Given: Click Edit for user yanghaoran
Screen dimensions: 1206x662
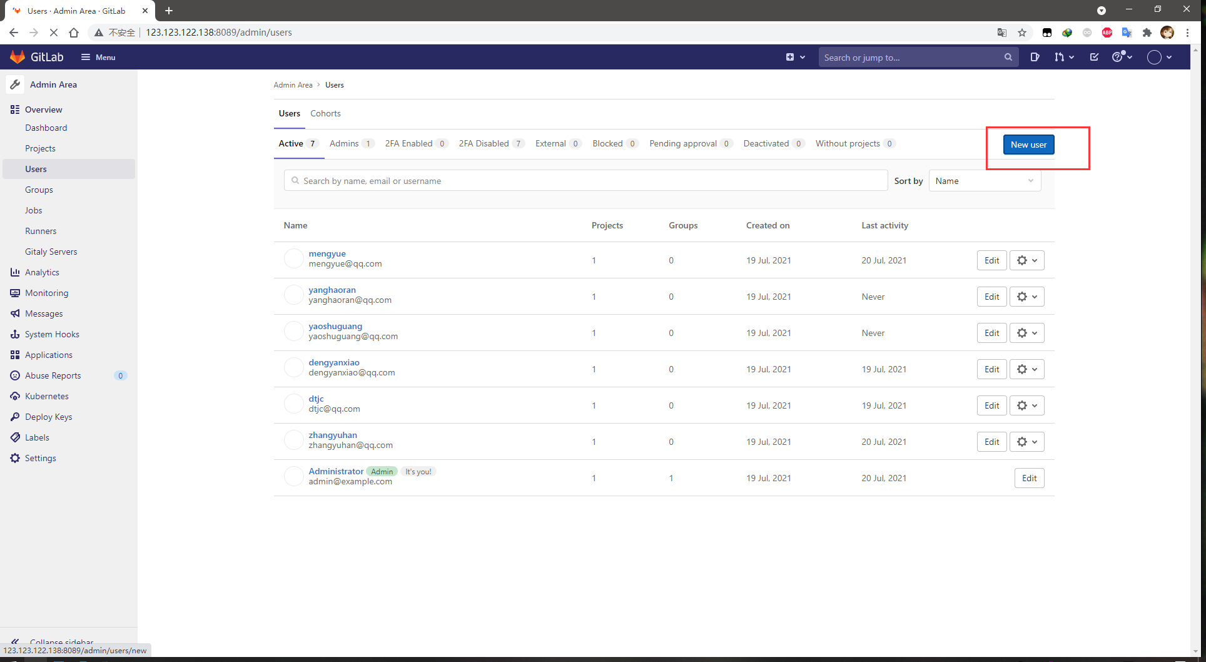Looking at the screenshot, I should [x=991, y=297].
